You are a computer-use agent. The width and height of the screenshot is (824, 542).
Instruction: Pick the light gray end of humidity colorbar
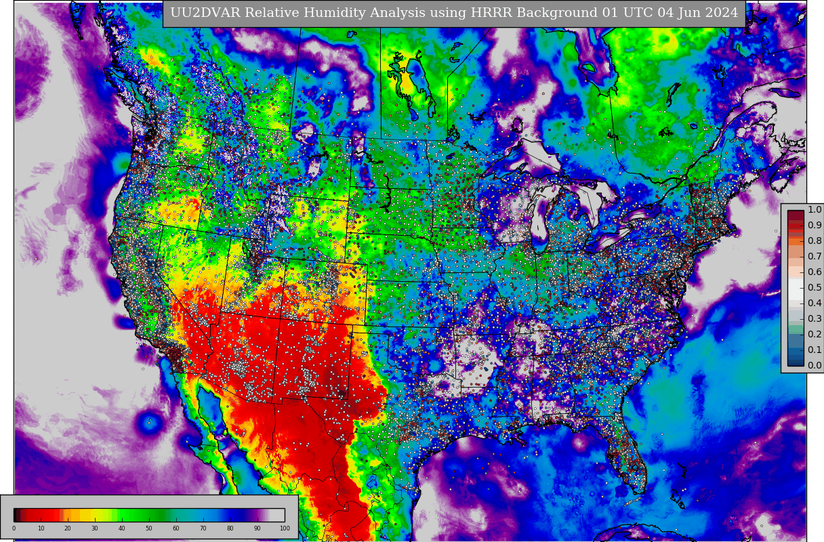pyautogui.click(x=277, y=515)
